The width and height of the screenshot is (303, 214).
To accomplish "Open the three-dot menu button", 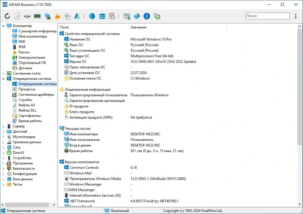I will [x=295, y=16].
